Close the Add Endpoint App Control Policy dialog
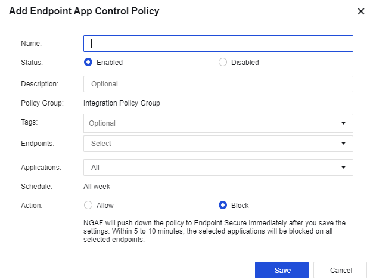The image size is (373, 279). click(x=360, y=11)
